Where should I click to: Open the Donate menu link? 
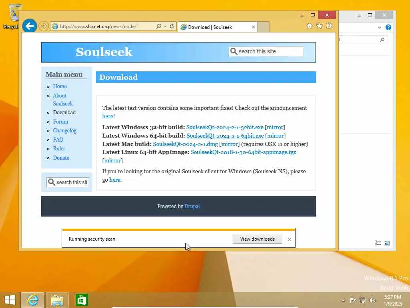[x=61, y=158]
